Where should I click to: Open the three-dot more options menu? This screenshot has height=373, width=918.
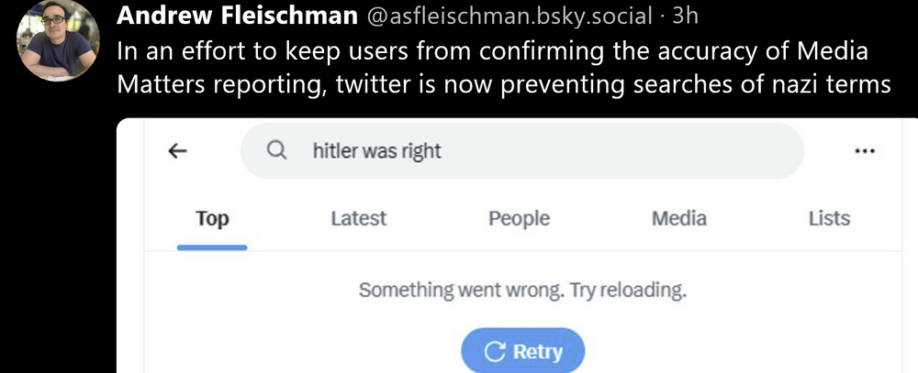pyautogui.click(x=864, y=152)
